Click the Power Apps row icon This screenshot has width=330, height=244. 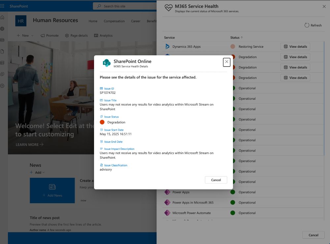pyautogui.click(x=167, y=192)
